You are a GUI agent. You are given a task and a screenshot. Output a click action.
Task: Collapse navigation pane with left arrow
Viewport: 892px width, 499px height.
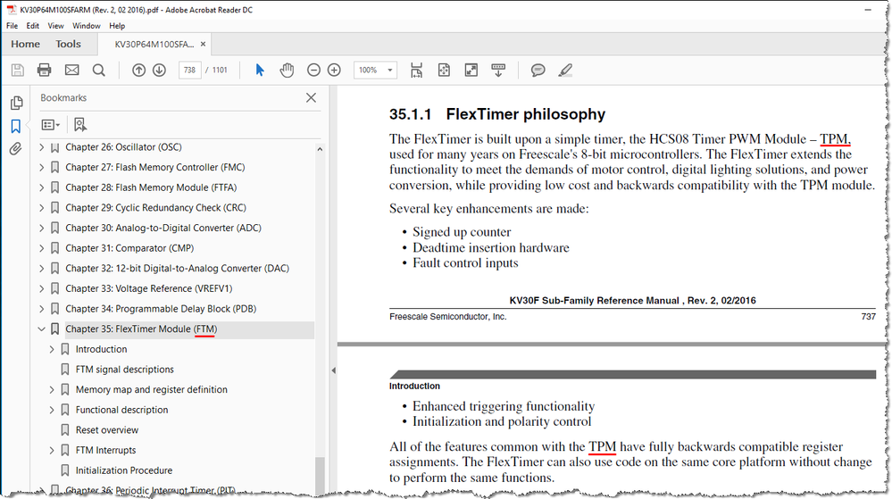(x=333, y=370)
